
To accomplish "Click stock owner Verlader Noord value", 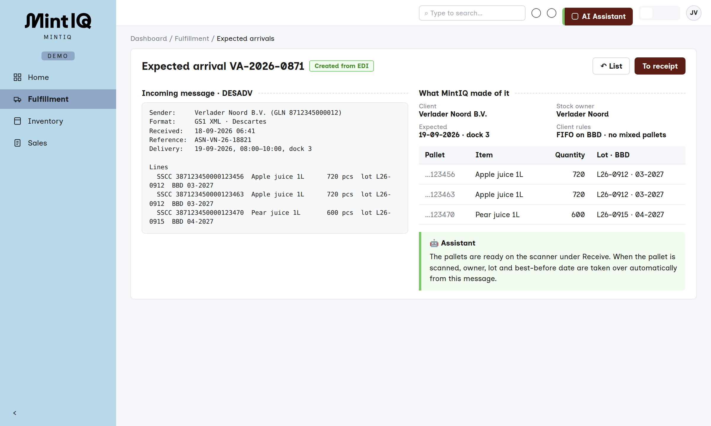I will tap(582, 114).
